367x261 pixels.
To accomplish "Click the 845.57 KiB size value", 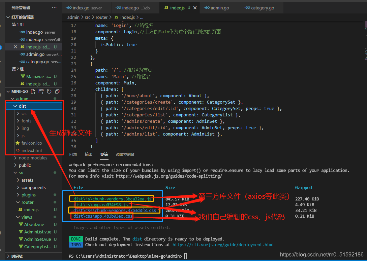I will [x=177, y=199].
